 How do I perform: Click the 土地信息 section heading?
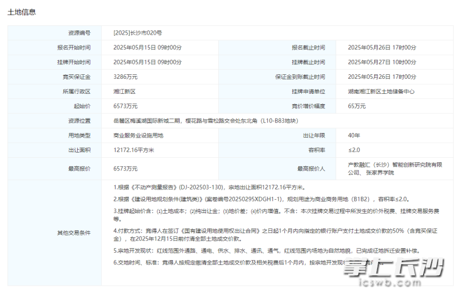coord(21,12)
